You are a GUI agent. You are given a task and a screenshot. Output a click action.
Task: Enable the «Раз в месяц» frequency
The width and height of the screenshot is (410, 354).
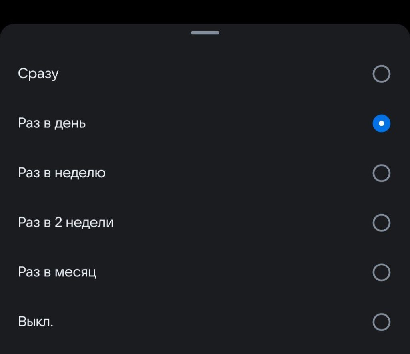(381, 272)
